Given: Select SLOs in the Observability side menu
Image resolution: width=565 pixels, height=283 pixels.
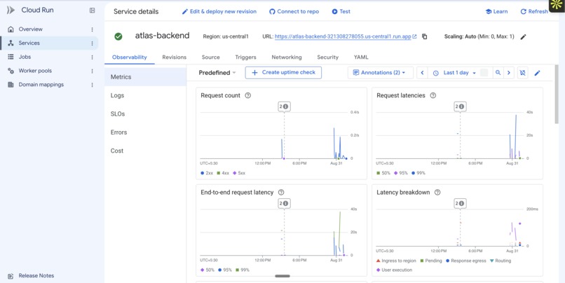Looking at the screenshot, I should (x=145, y=113).
